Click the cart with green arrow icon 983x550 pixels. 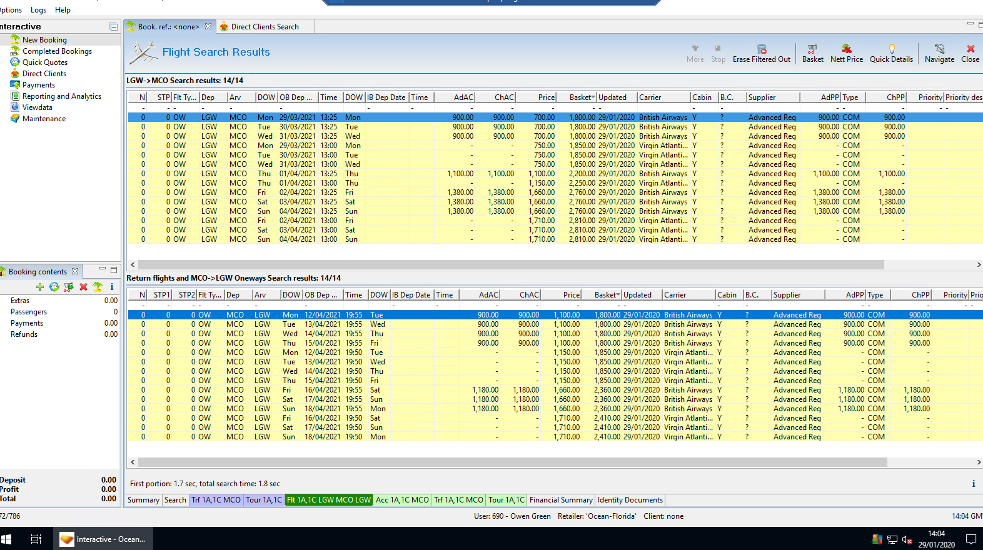69,287
